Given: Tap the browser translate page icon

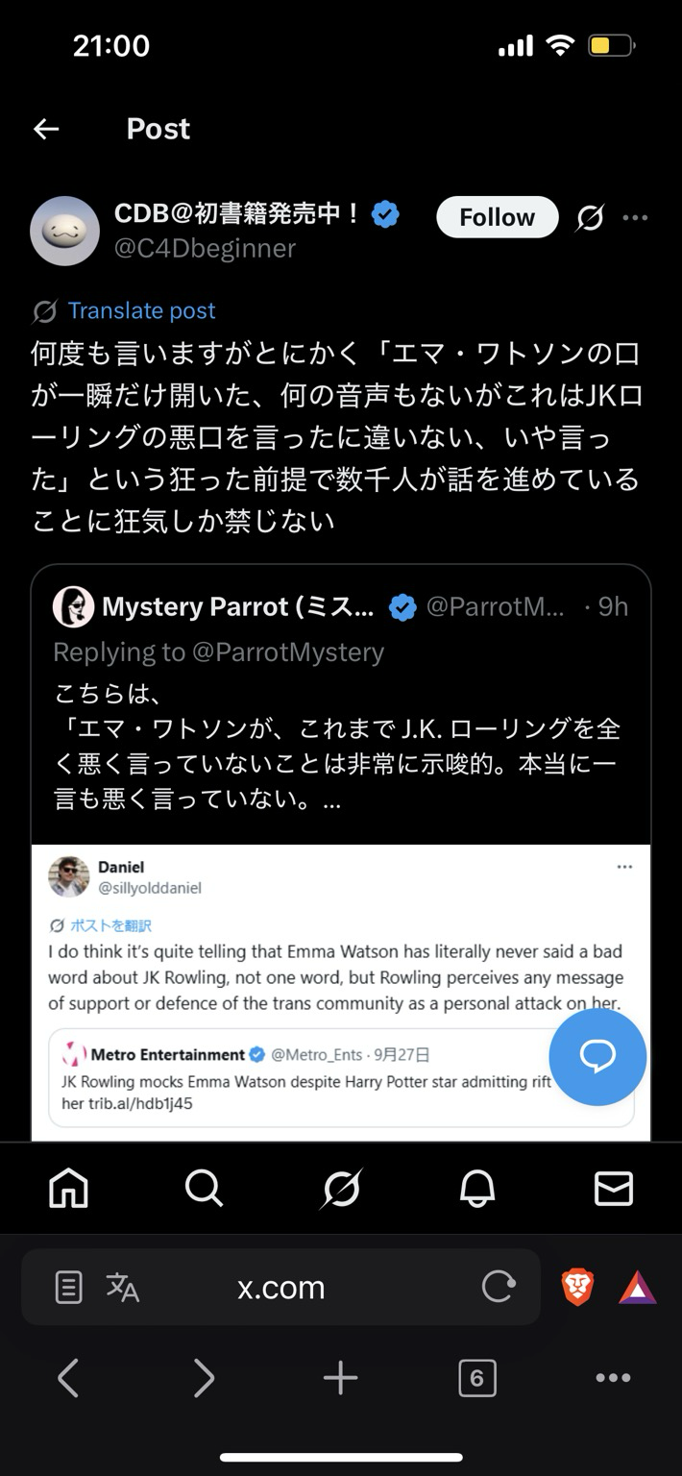Looking at the screenshot, I should (123, 1288).
